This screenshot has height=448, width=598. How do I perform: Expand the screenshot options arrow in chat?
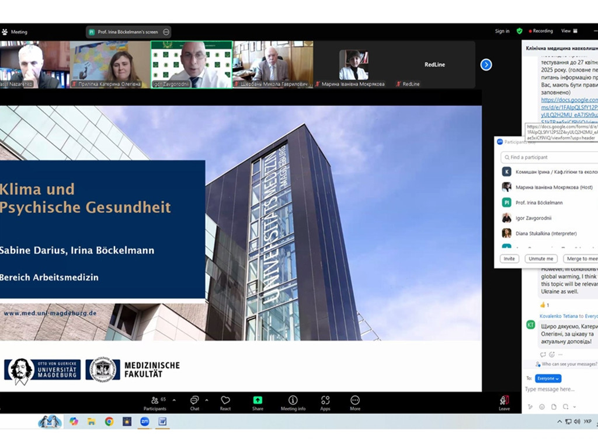pyautogui.click(x=575, y=407)
